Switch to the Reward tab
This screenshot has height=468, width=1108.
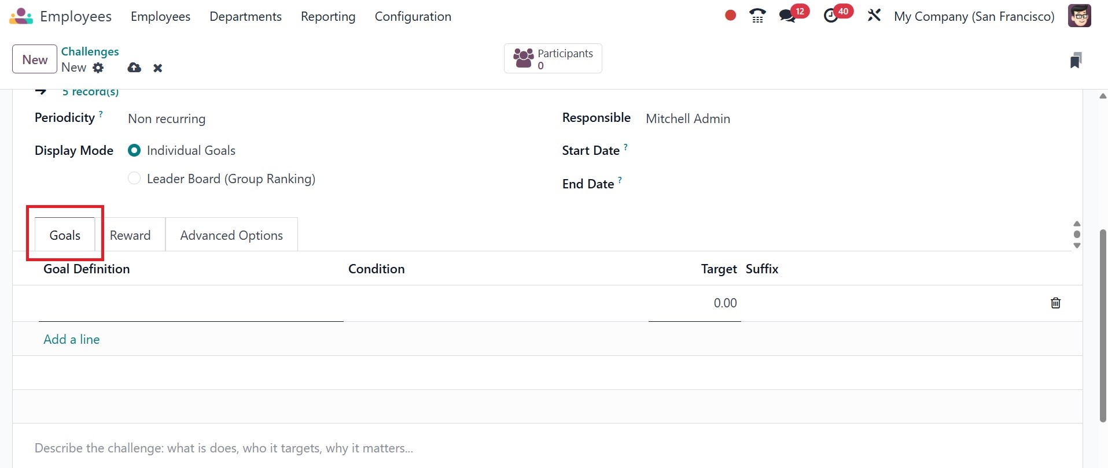(130, 235)
